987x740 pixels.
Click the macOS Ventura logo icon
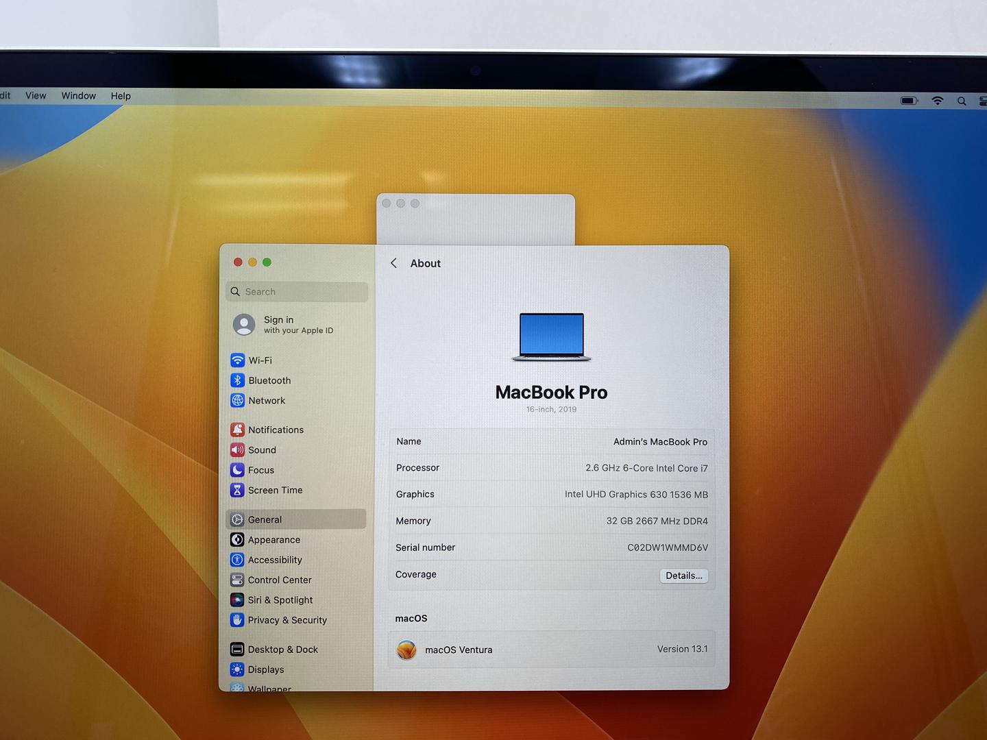406,650
